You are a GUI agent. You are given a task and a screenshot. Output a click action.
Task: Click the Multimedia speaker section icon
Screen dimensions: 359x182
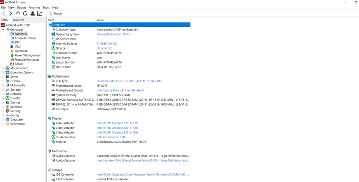pyautogui.click(x=50, y=151)
